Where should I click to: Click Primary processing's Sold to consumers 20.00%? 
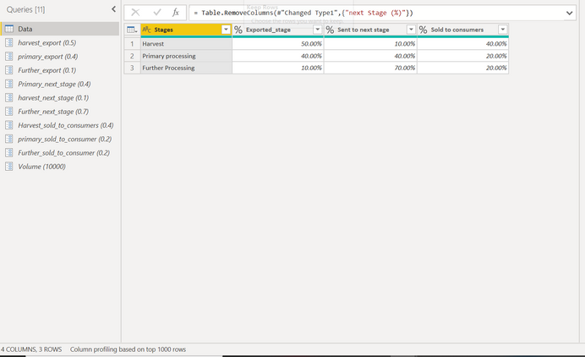[x=463, y=56]
